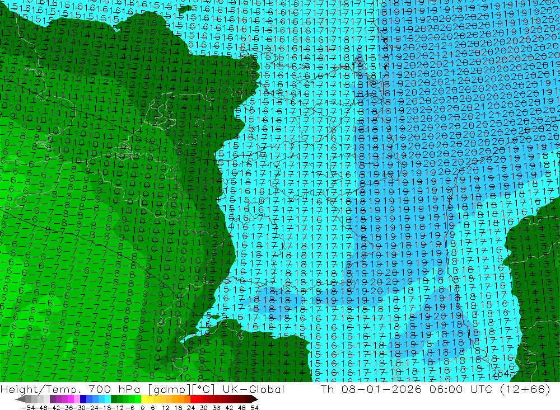Image resolution: width=560 pixels, height=410 pixels.
Task: Pick the bright red swatch above 24 label
Action: point(193,399)
